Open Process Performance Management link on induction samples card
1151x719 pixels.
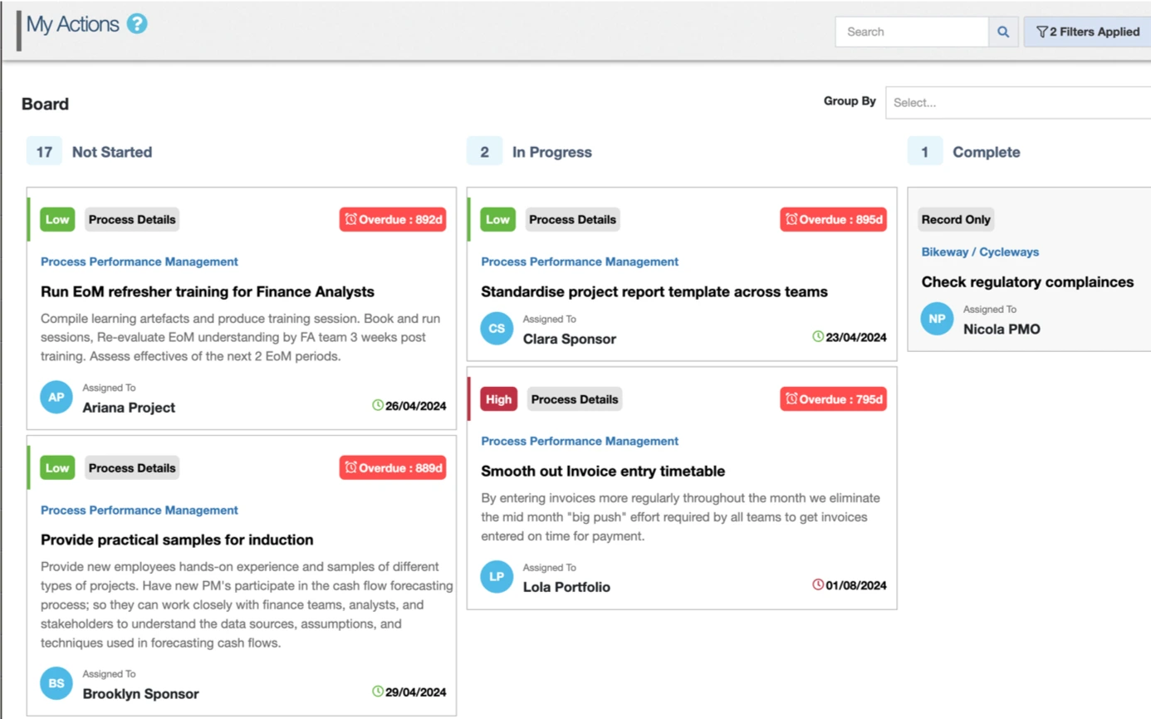(140, 510)
